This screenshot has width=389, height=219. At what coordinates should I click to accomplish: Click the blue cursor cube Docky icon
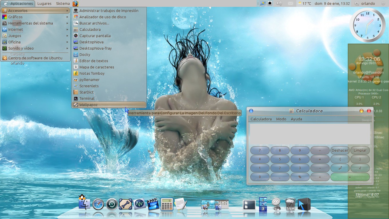[x=304, y=204]
